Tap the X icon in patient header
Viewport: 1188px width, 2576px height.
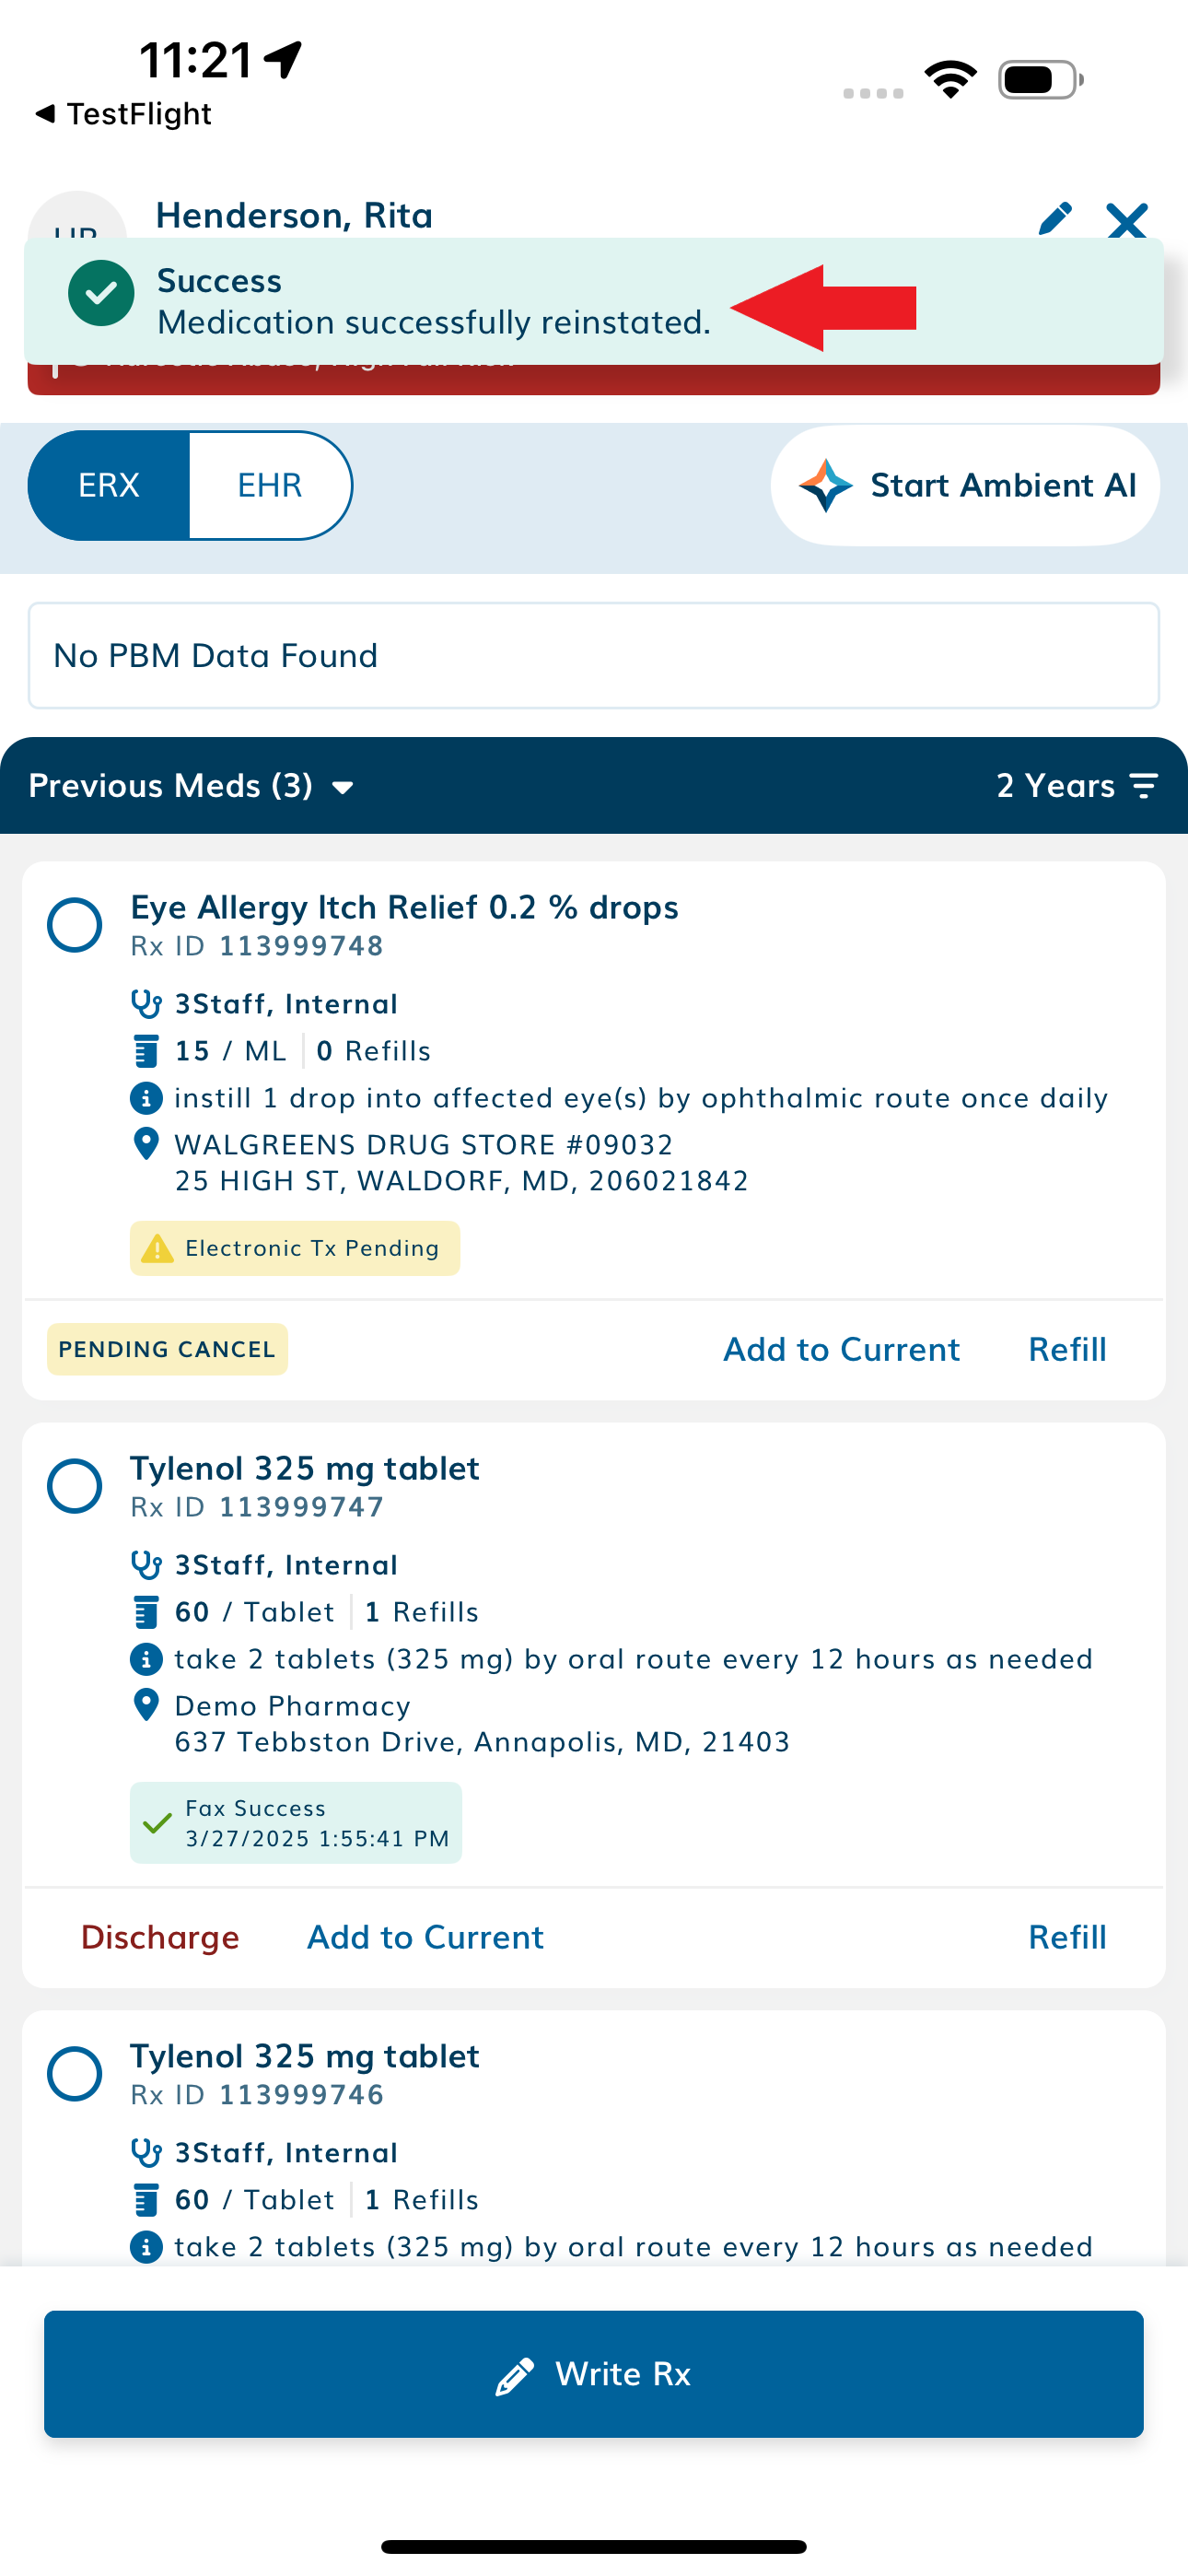1127,220
